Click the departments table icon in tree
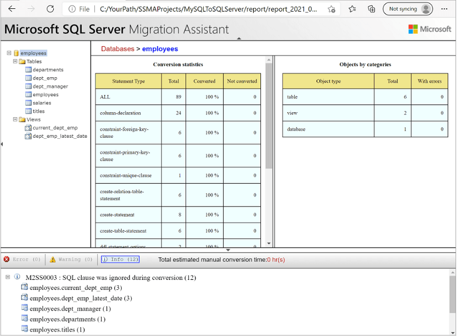The height and width of the screenshot is (336, 457). pyautogui.click(x=28, y=70)
